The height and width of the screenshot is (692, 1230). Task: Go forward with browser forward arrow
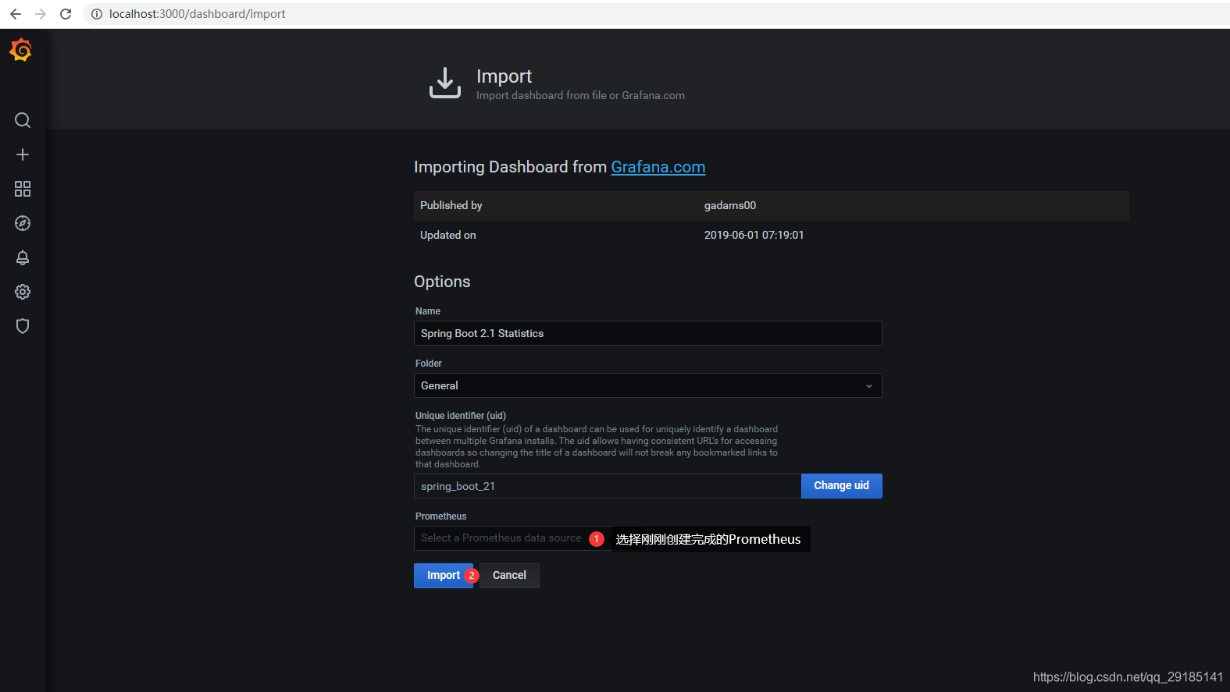click(x=41, y=14)
